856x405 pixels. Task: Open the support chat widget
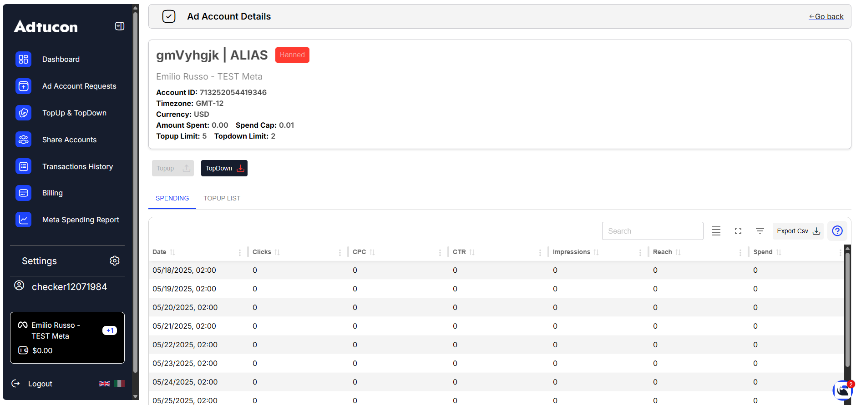coord(843,390)
